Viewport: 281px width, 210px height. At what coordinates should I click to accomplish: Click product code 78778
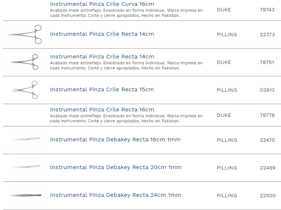[267, 115]
